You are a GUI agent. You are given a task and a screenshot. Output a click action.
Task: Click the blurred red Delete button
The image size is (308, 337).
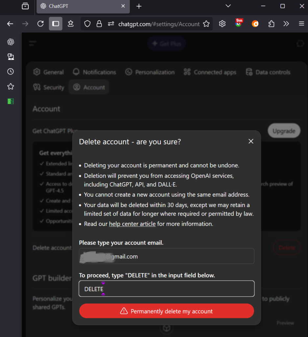[x=287, y=248]
